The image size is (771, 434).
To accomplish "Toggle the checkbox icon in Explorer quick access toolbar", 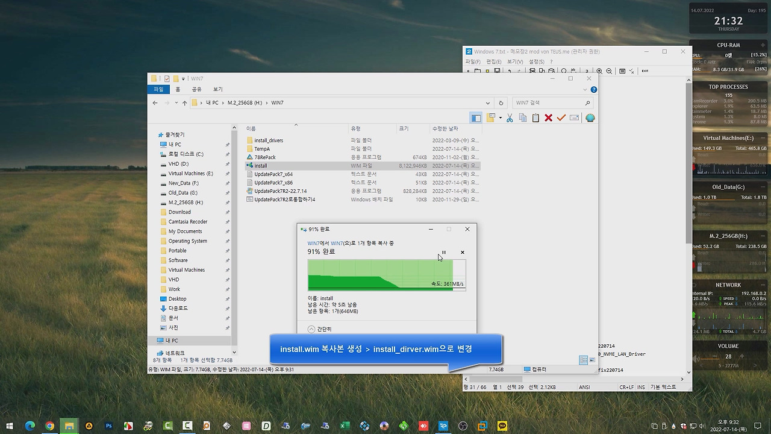I will click(x=167, y=79).
